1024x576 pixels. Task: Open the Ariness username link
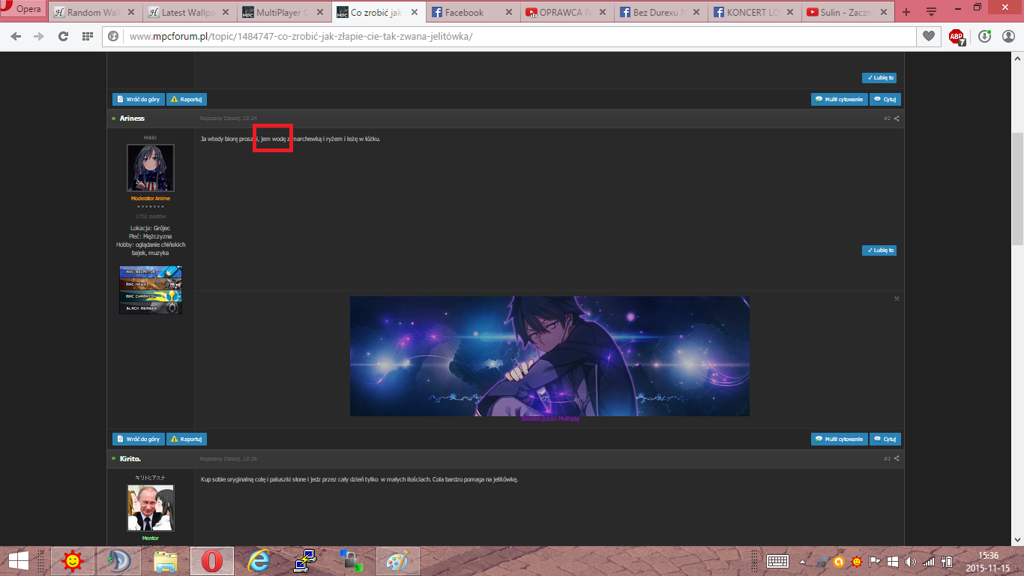tap(132, 118)
